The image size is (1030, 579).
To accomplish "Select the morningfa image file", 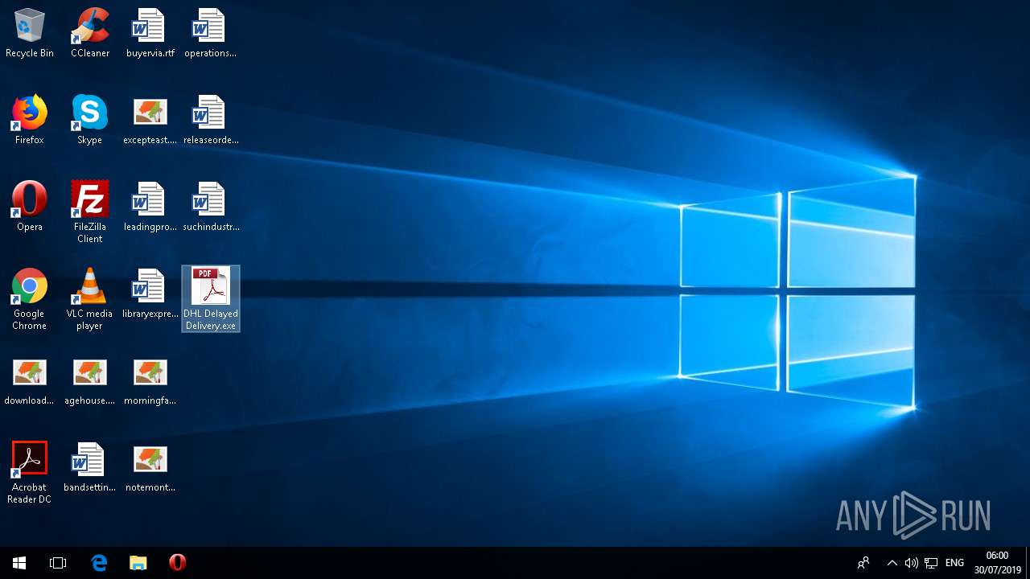I will 150,381.
